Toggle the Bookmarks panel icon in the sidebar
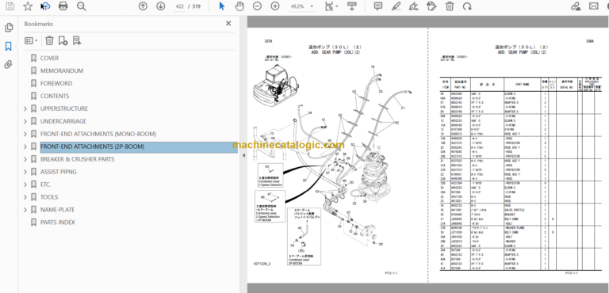Viewport: 609px width, 293px height. click(x=9, y=47)
